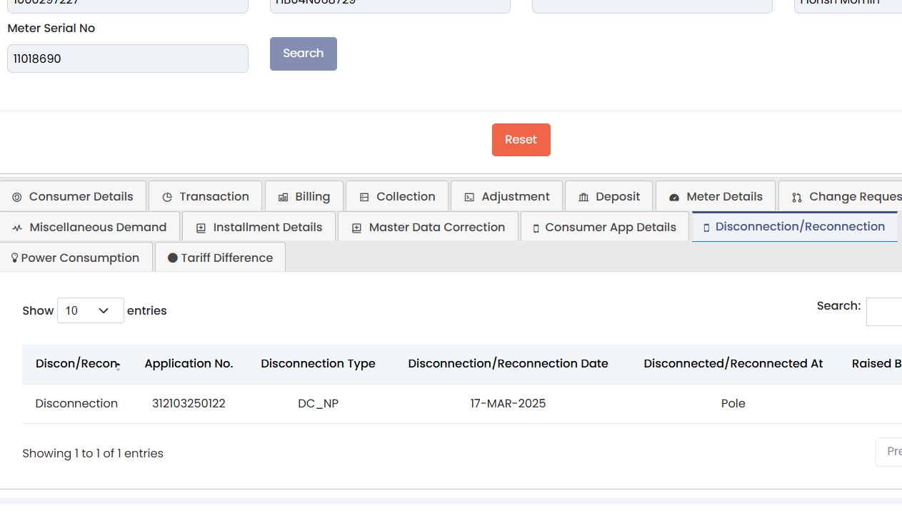Click the Consumer Details tab icon
Image resolution: width=902 pixels, height=523 pixels.
tap(17, 197)
